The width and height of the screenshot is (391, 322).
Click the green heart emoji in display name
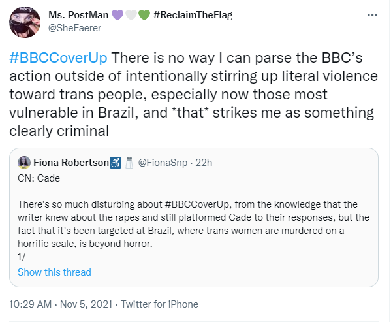(x=144, y=15)
